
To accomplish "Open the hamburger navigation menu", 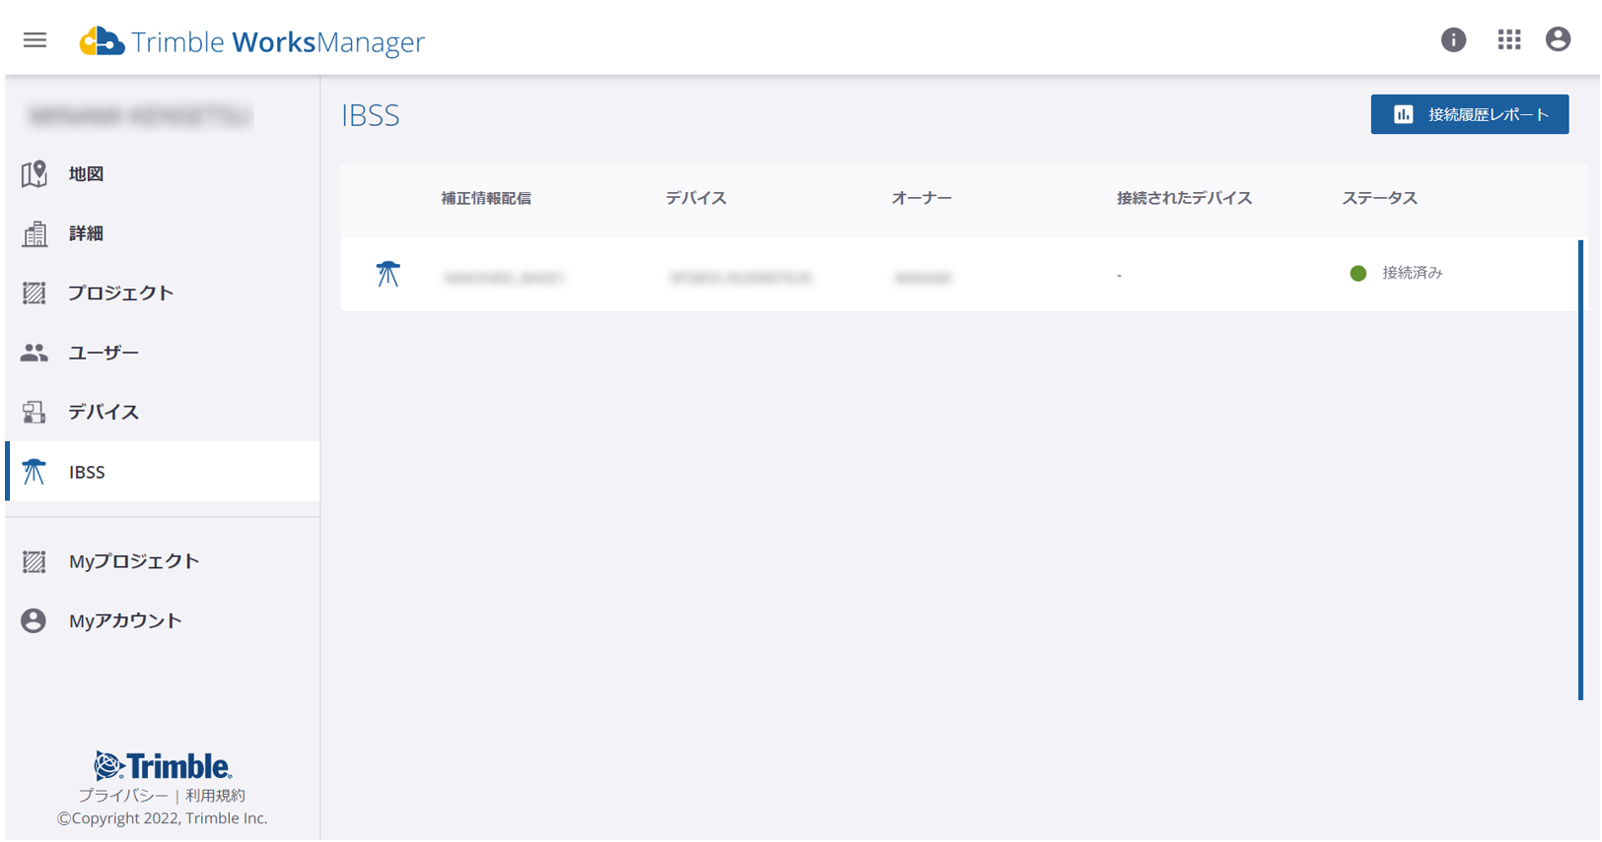I will tap(35, 40).
